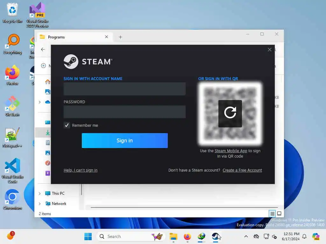Close the Programs tab in File Explorer
The image size is (326, 244).
[x=106, y=37]
